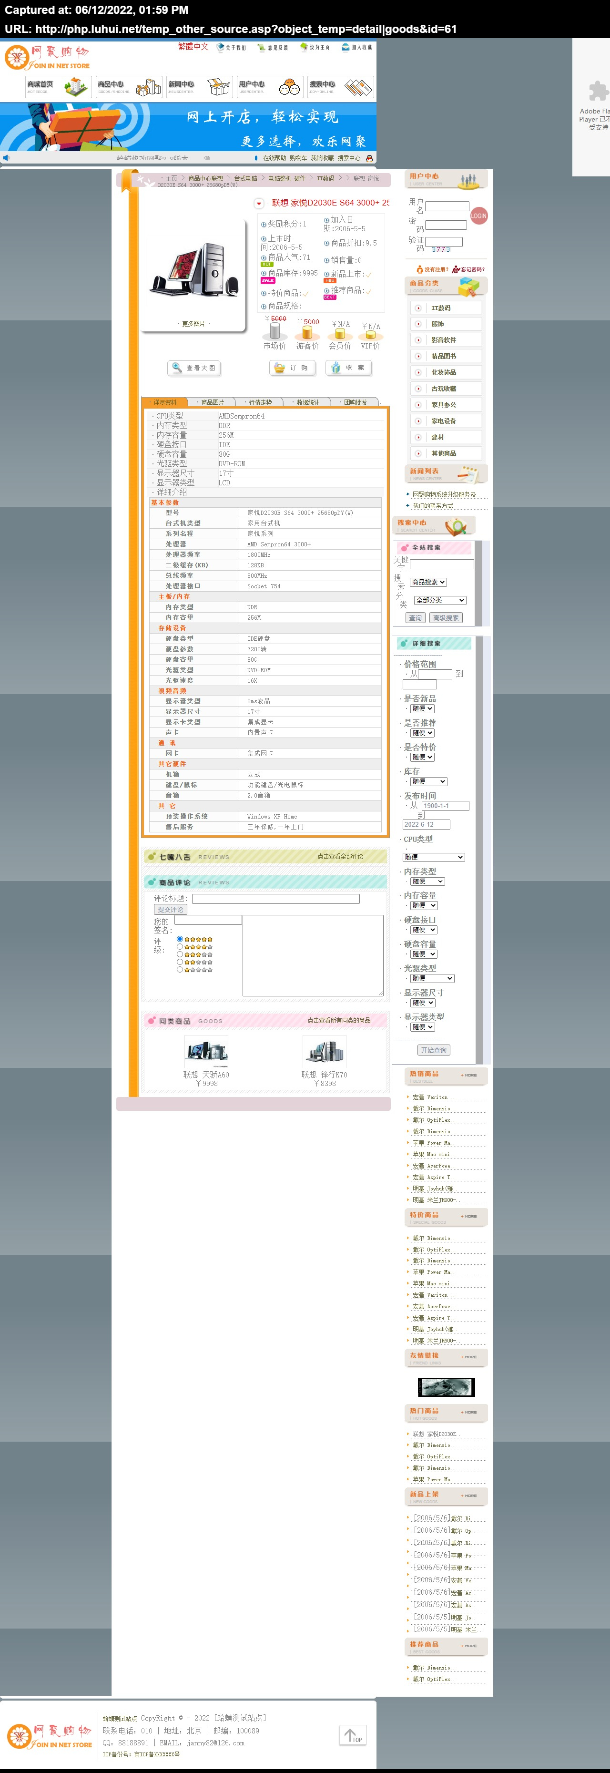Click the 高级搜索 advanced search button

[446, 618]
